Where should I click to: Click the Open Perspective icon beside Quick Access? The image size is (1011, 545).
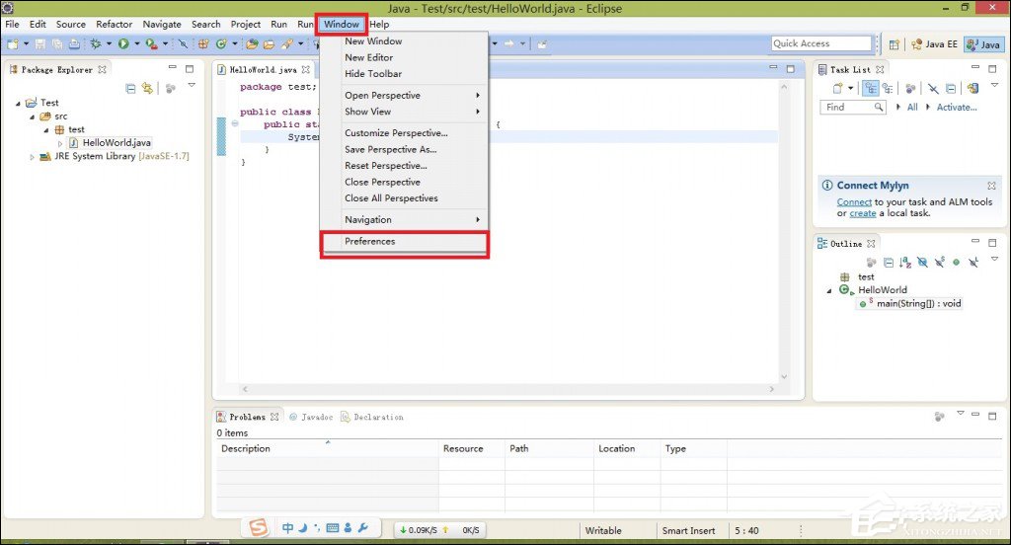(x=894, y=44)
